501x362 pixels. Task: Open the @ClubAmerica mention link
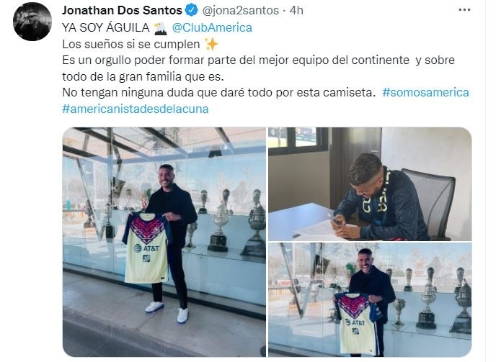212,28
